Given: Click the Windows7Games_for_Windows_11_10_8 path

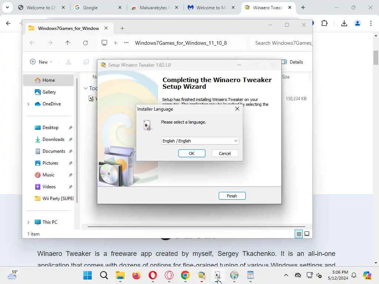Looking at the screenshot, I should [181, 43].
